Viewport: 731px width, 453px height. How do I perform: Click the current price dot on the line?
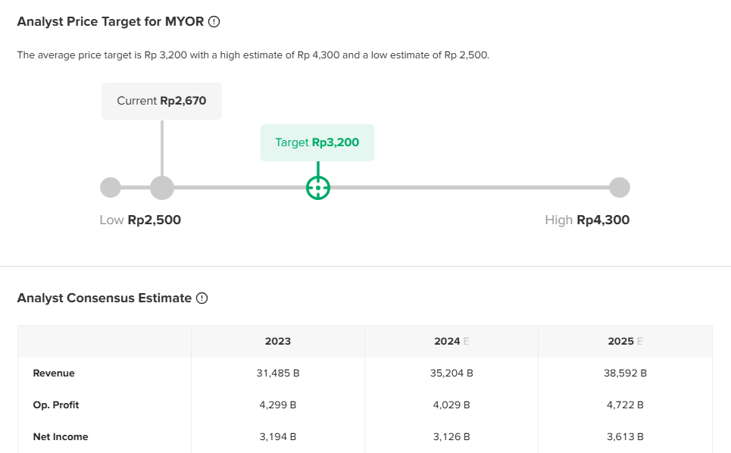162,188
